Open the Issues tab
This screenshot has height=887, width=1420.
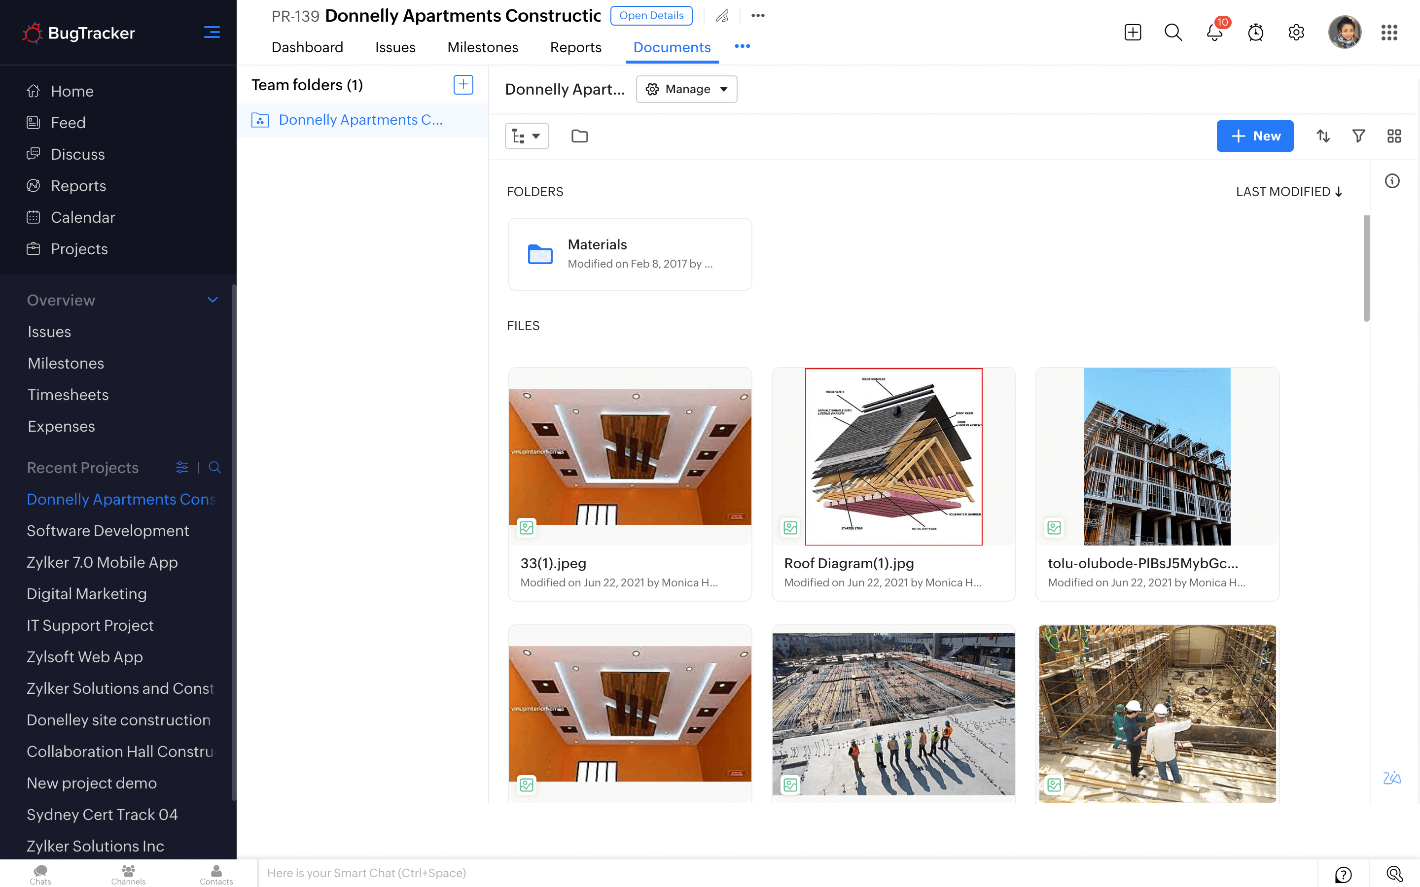pyautogui.click(x=395, y=47)
